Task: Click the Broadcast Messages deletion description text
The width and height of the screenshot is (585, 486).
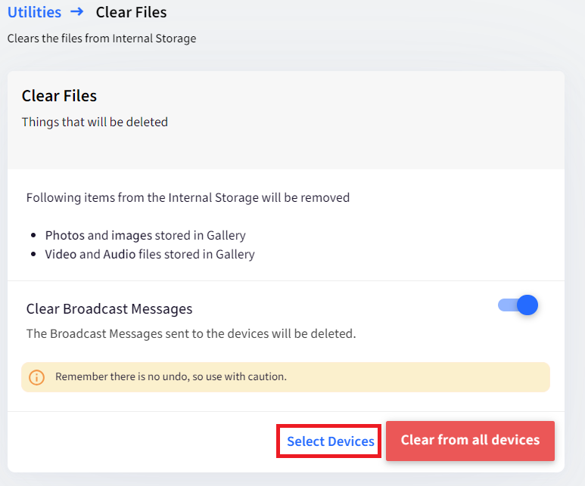Action: point(191,333)
